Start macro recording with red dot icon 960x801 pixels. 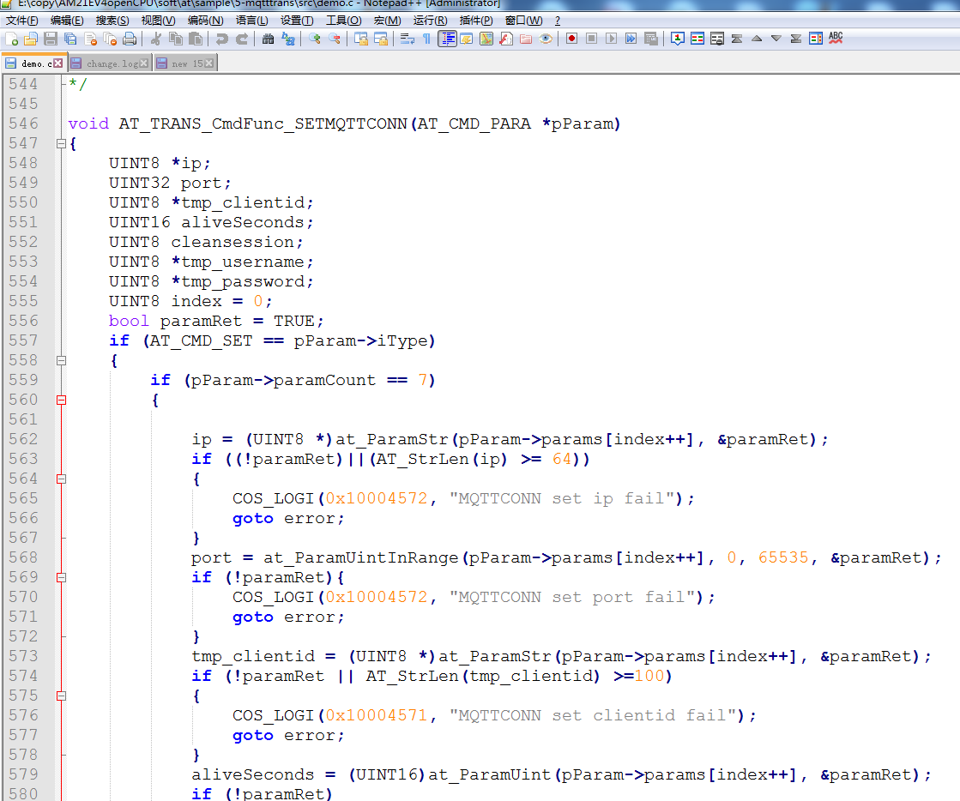[571, 39]
